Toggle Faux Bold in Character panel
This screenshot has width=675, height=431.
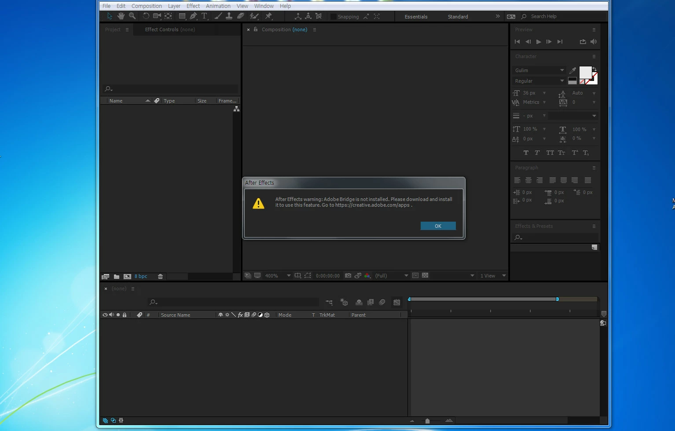pyautogui.click(x=526, y=153)
